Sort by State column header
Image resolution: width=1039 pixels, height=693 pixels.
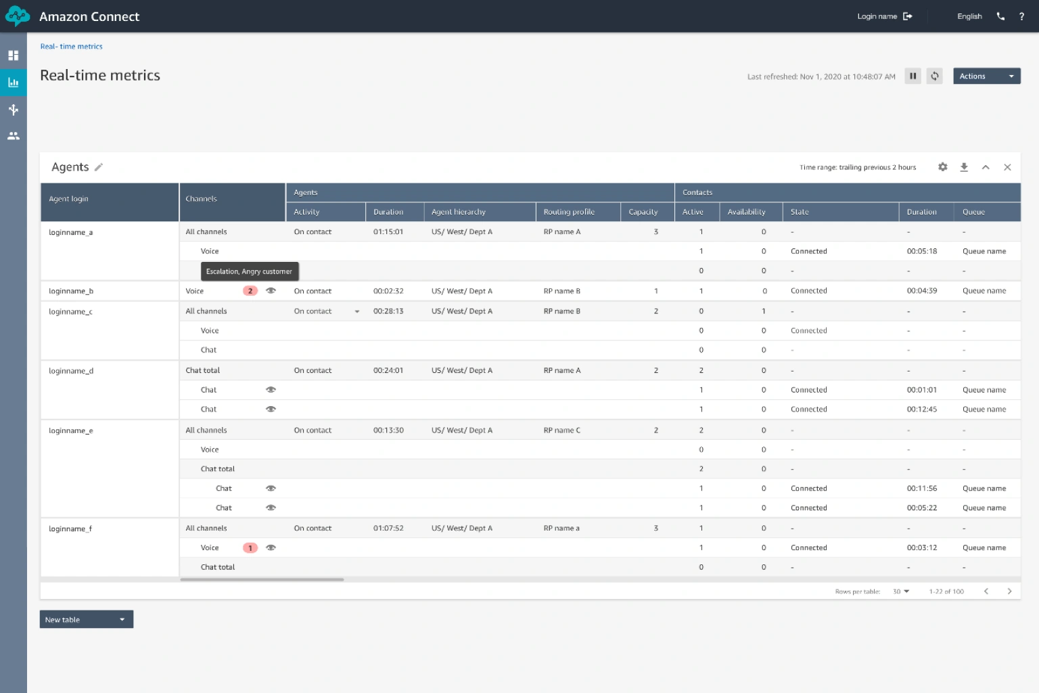840,212
